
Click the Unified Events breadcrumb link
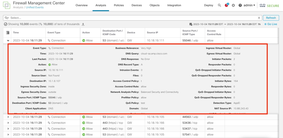[x=35, y=7]
